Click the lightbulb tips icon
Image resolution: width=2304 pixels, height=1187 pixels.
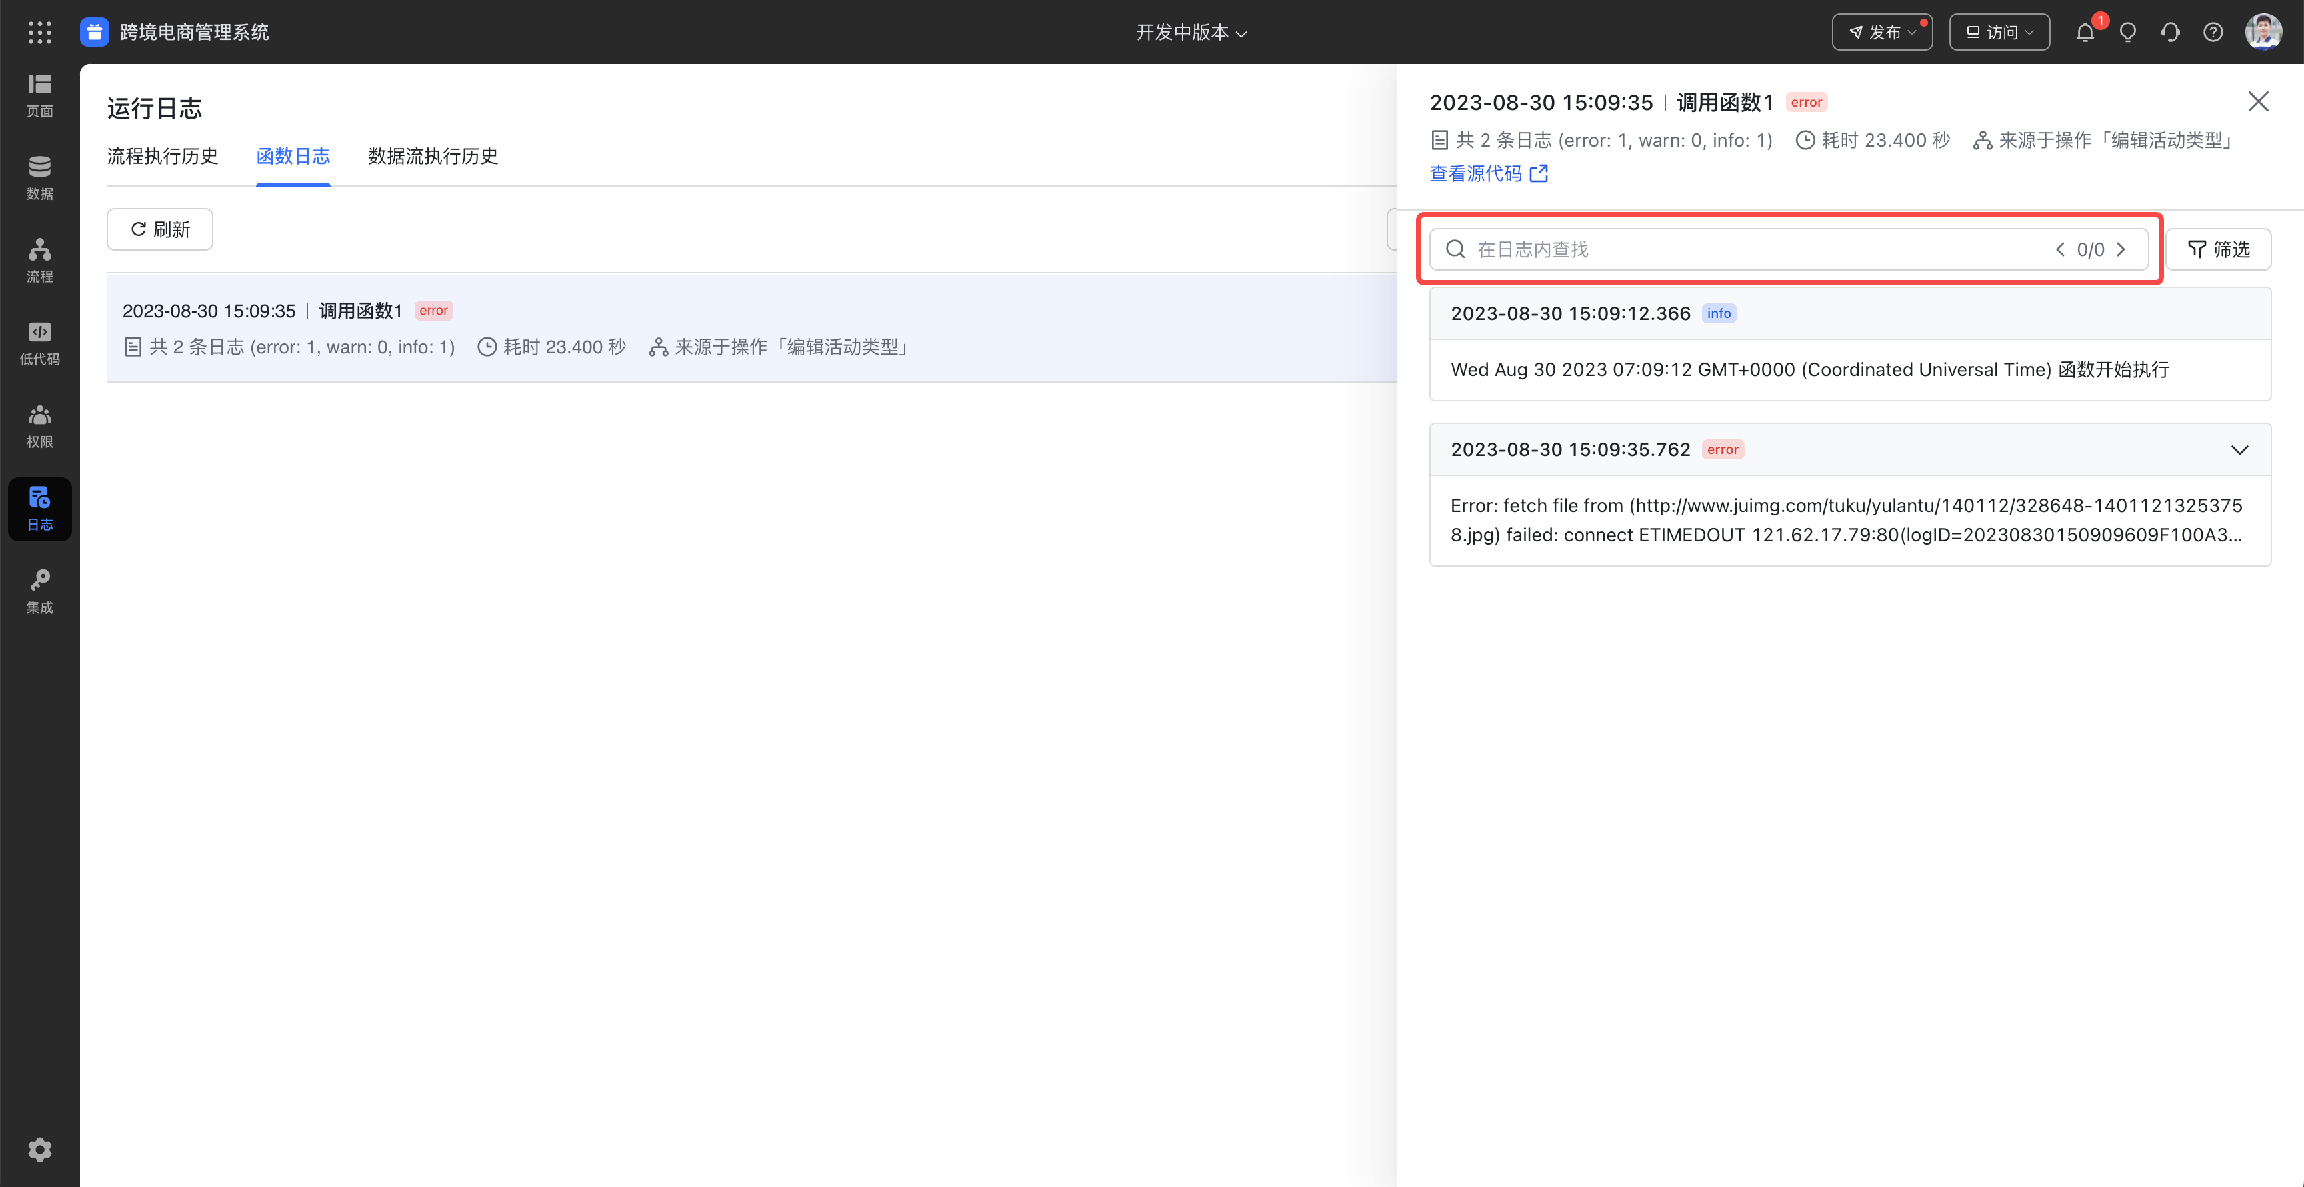point(2128,32)
